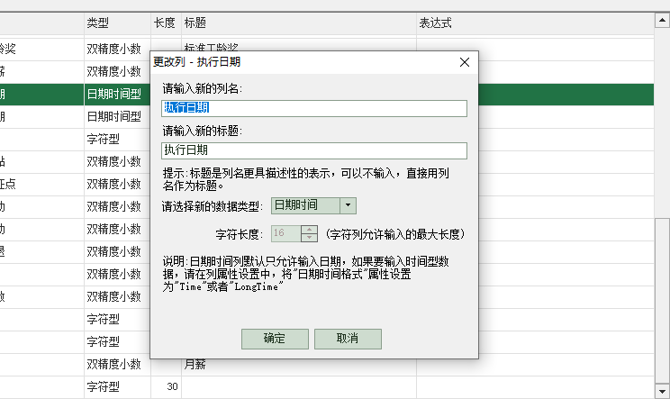Click the new column name input field
Image resolution: width=670 pixels, height=399 pixels.
pos(314,108)
